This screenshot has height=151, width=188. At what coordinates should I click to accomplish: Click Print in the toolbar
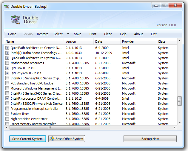point(93,34)
